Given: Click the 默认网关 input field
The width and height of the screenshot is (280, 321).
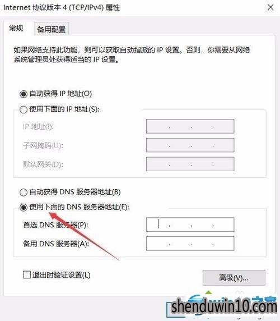Looking at the screenshot, I should [190, 164].
